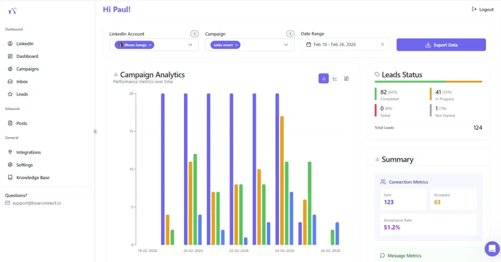Open the Intercom chat bubble
This screenshot has width=501, height=262.
pos(492,249)
